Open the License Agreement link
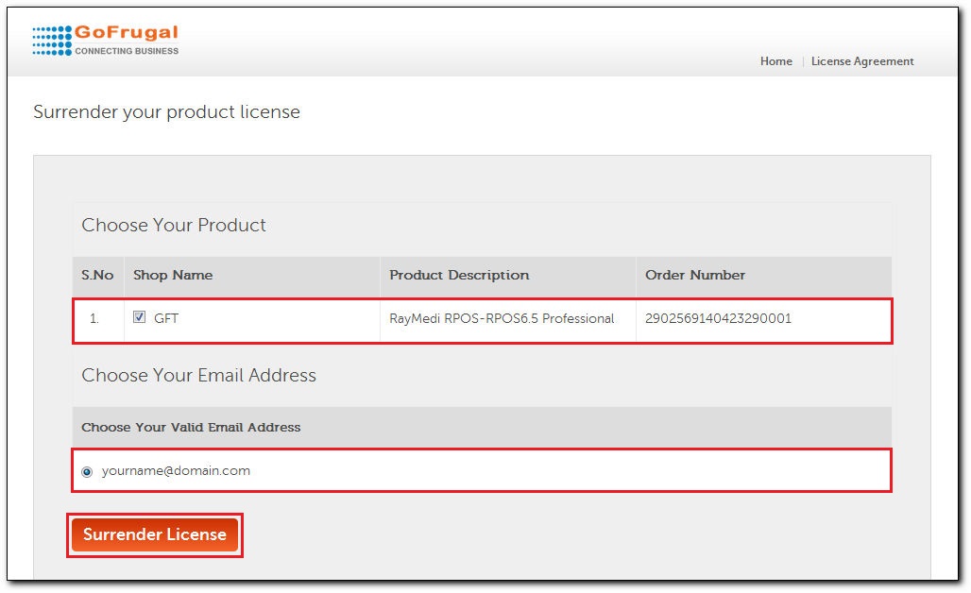The image size is (971, 593). pyautogui.click(x=862, y=61)
